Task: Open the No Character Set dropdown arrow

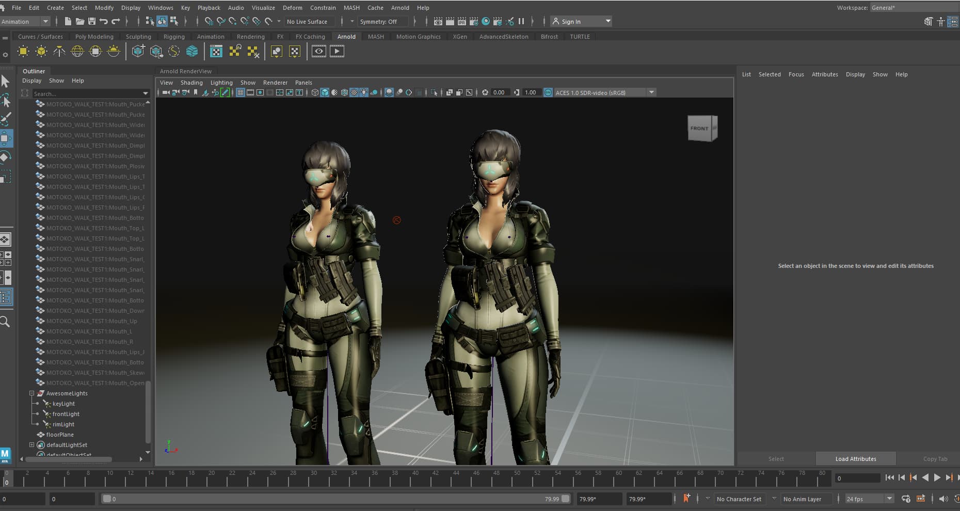Action: 708,499
